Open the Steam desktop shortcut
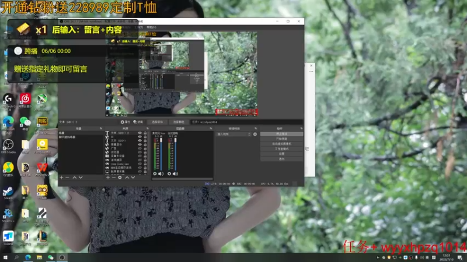The width and height of the screenshot is (467, 262). coord(8,193)
